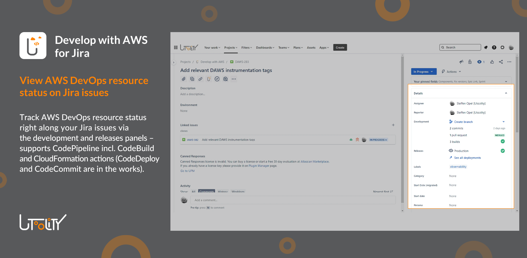Open the Jira app switcher grid

coord(176,48)
